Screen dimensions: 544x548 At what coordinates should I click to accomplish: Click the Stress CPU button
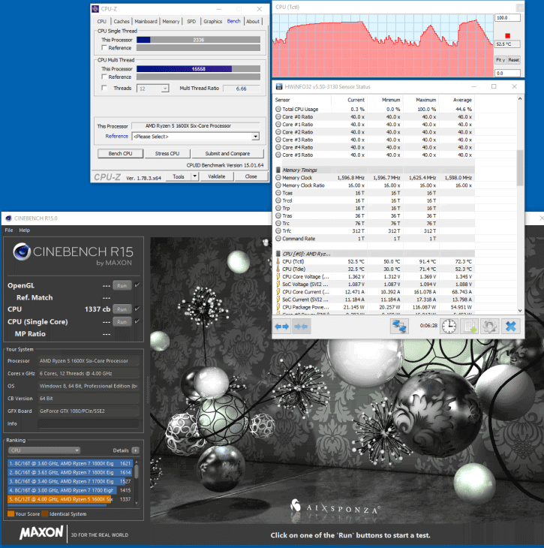[167, 153]
